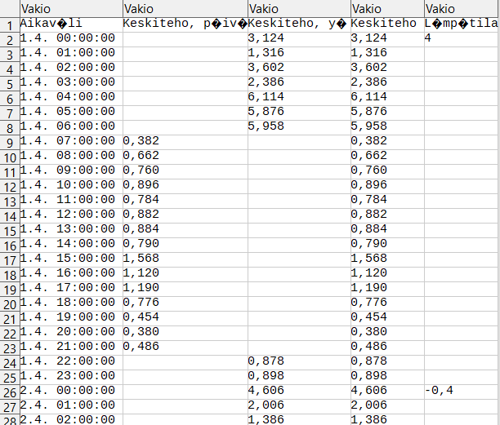Select the temperature cell showing -0,4
Image resolution: width=500 pixels, height=425 pixels.
pos(462,391)
